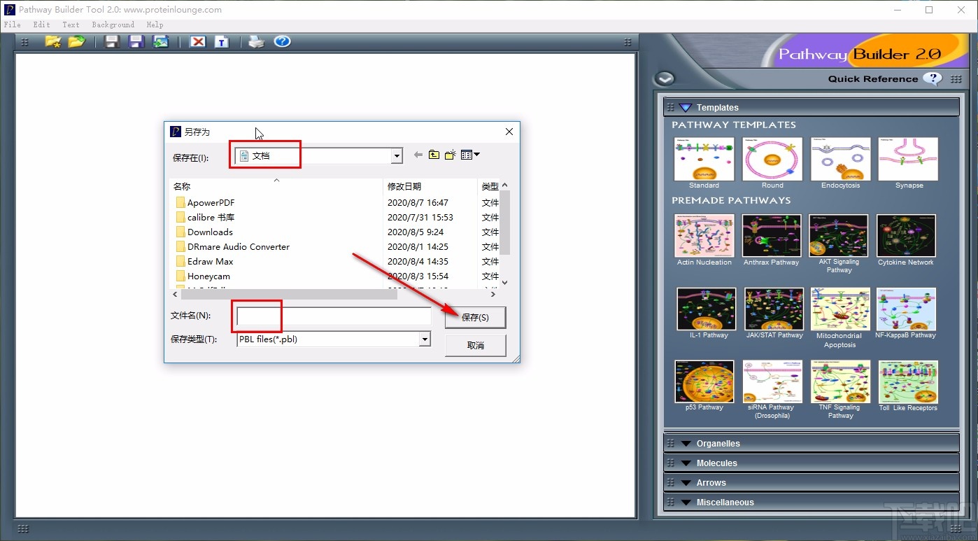Click the Create new folder icon
The height and width of the screenshot is (541, 978).
pyautogui.click(x=451, y=155)
